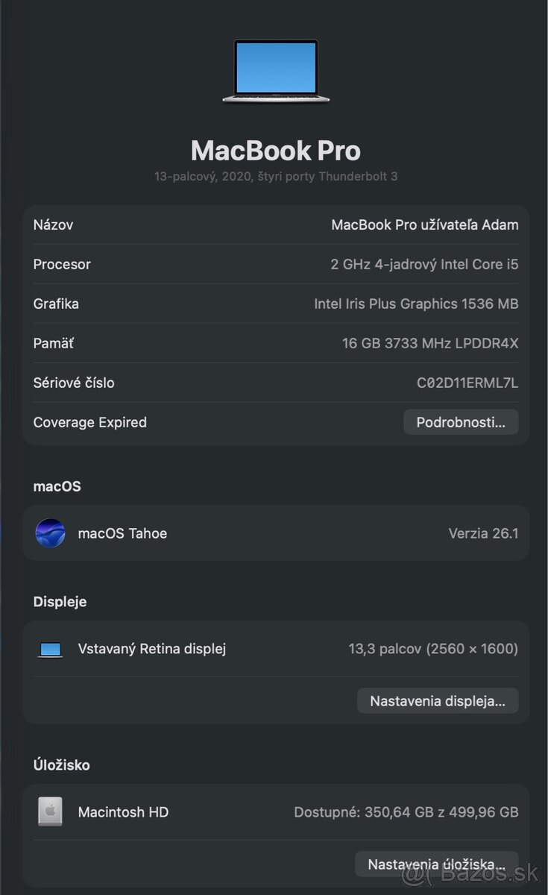The width and height of the screenshot is (548, 895).
Task: Click the Coverage Expired label
Action: click(x=89, y=421)
